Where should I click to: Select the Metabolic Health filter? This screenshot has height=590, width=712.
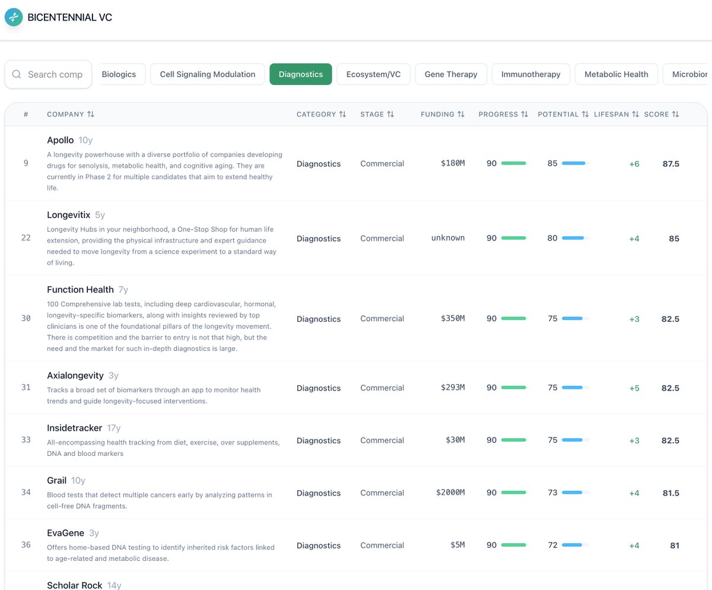tap(616, 74)
